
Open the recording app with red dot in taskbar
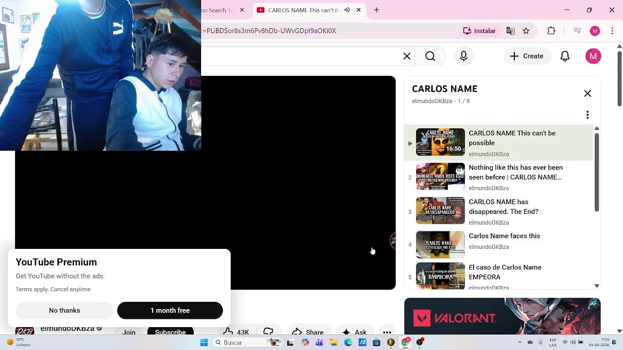click(x=420, y=343)
